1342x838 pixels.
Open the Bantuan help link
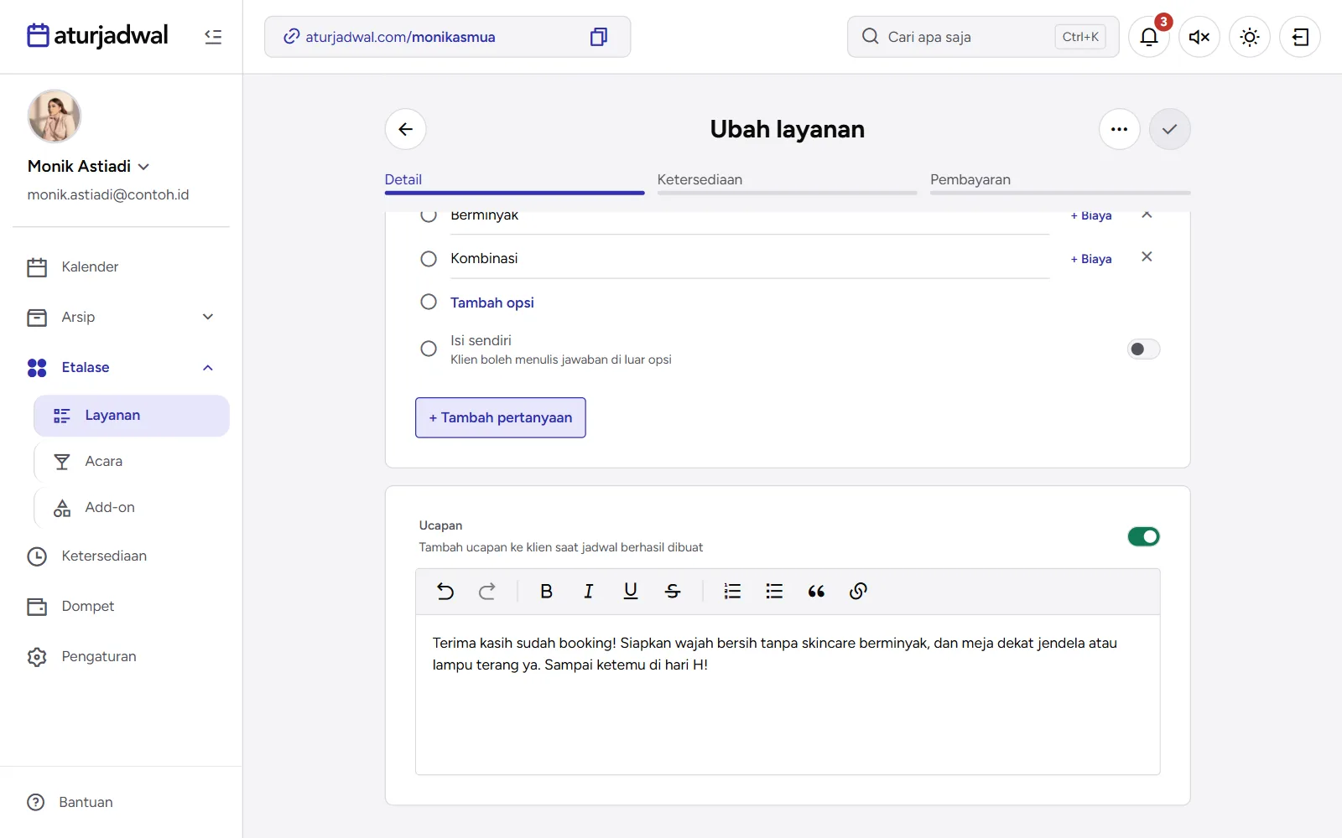click(70, 803)
